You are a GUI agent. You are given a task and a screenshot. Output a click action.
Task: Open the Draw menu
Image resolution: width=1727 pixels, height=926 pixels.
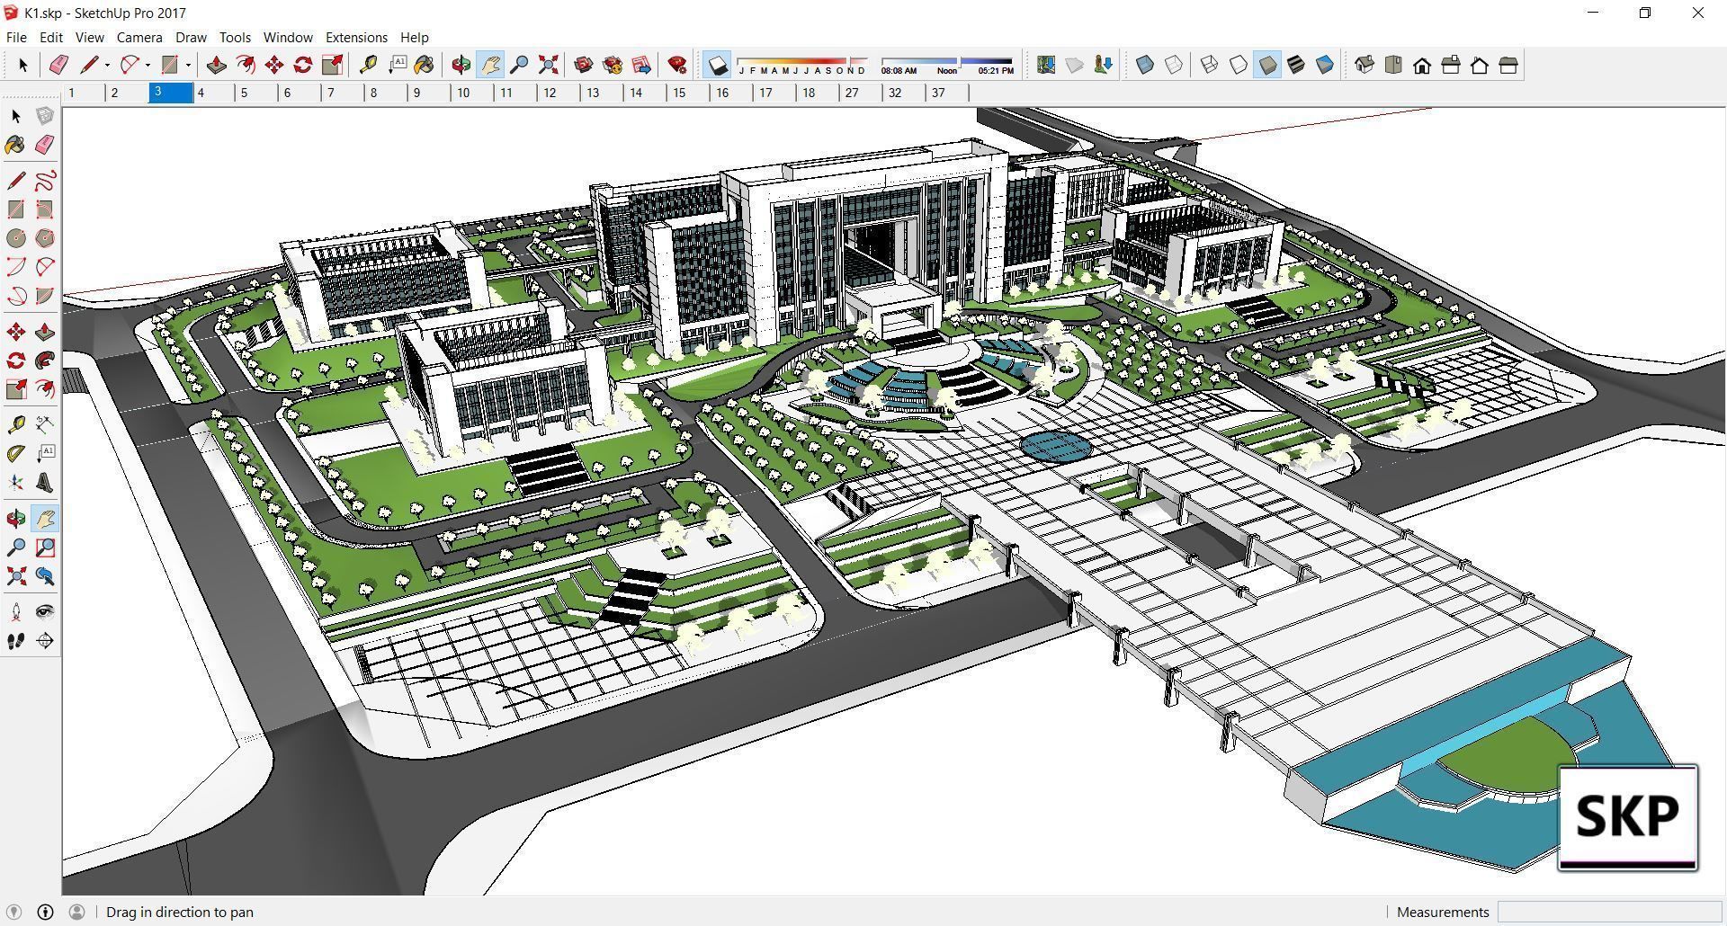click(x=191, y=37)
